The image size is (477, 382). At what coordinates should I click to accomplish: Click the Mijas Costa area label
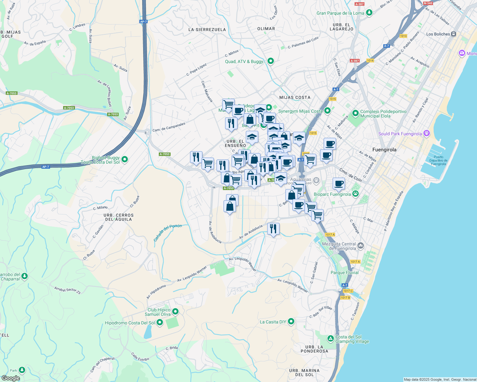pyautogui.click(x=295, y=97)
